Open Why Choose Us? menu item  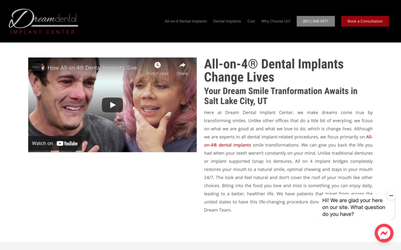coord(276,21)
